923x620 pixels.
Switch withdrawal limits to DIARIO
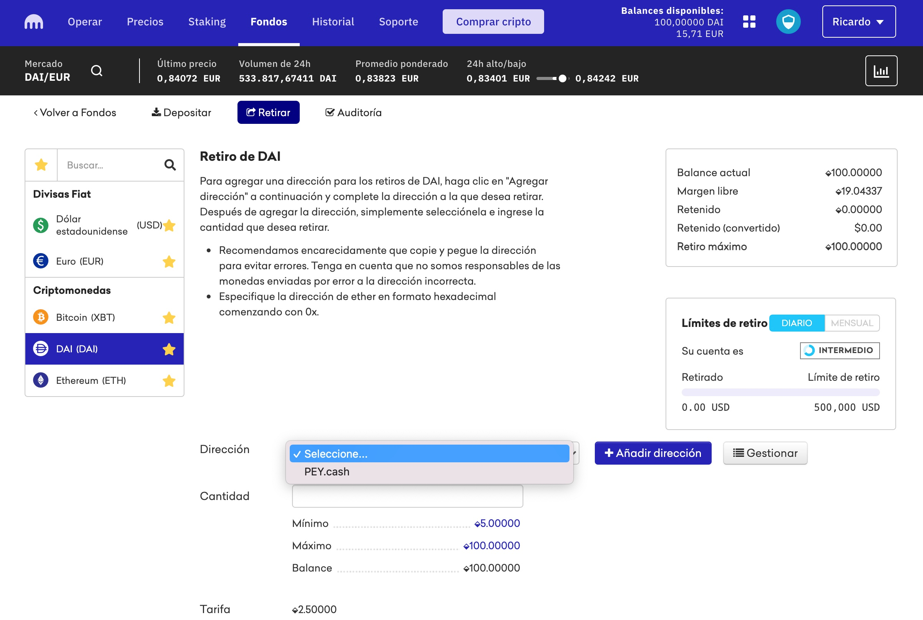797,323
